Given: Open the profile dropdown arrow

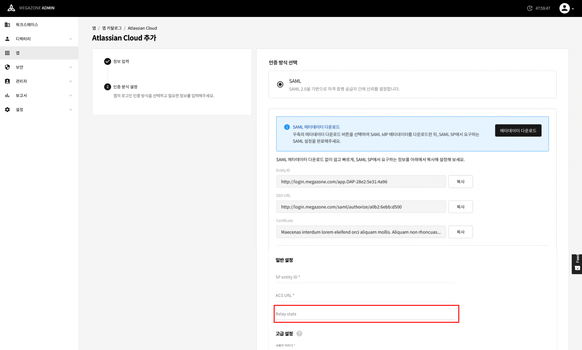Looking at the screenshot, I should point(573,9).
